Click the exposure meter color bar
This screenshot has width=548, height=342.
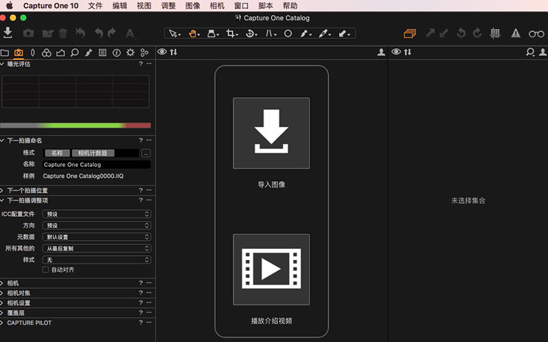point(75,125)
